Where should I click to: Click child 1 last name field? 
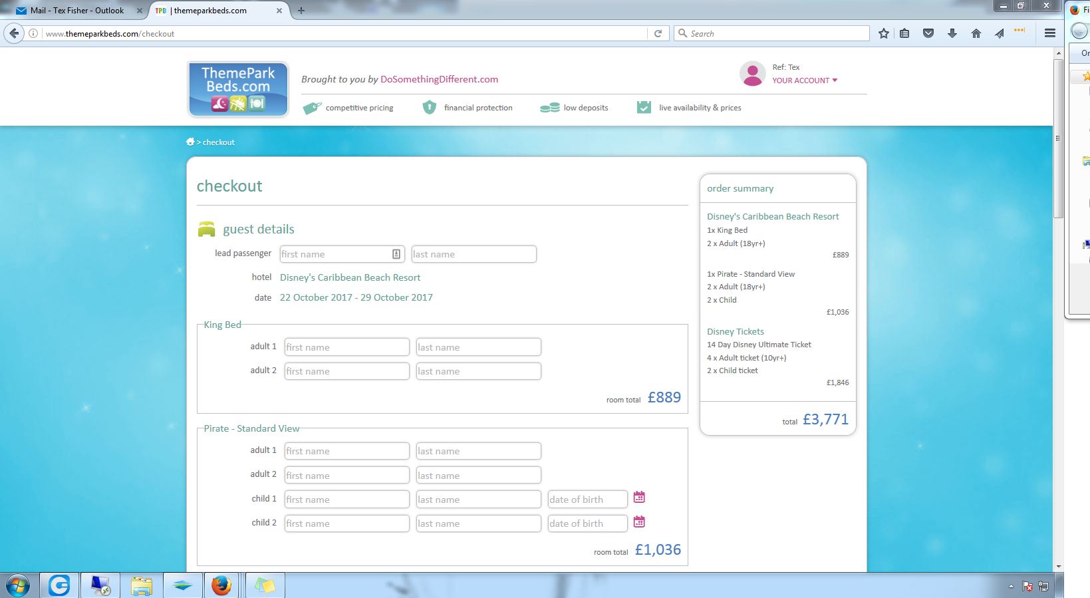coord(478,500)
